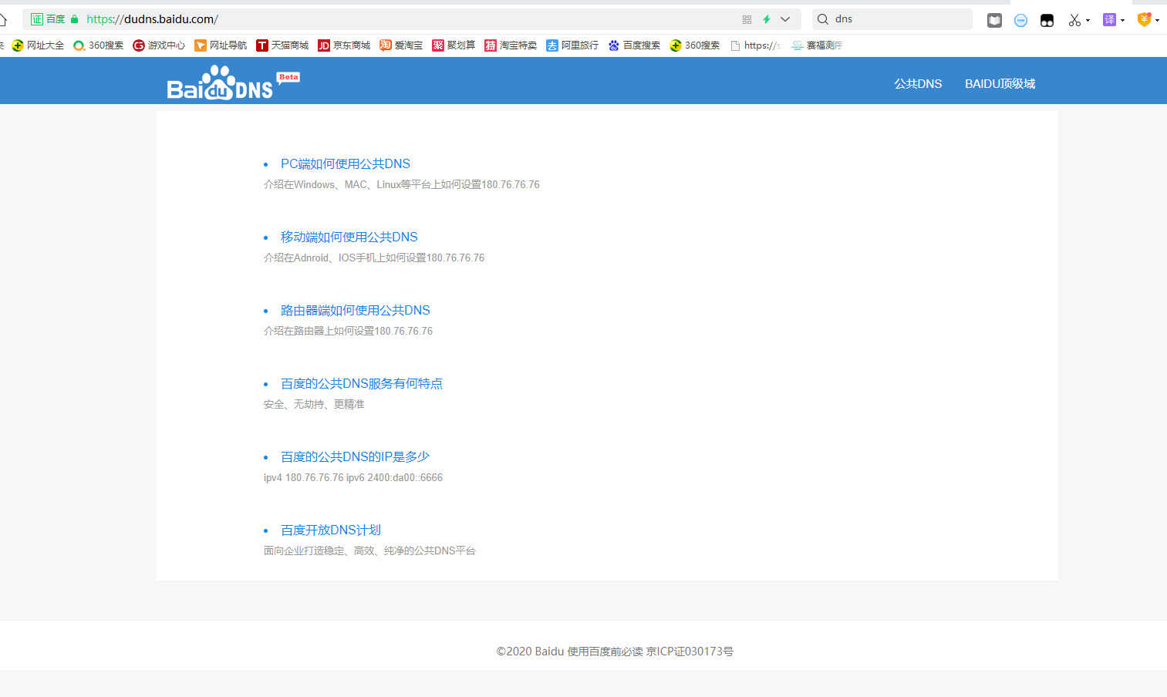1167x697 pixels.
Task: Open the 京东商城 bookmark
Action: (x=344, y=45)
